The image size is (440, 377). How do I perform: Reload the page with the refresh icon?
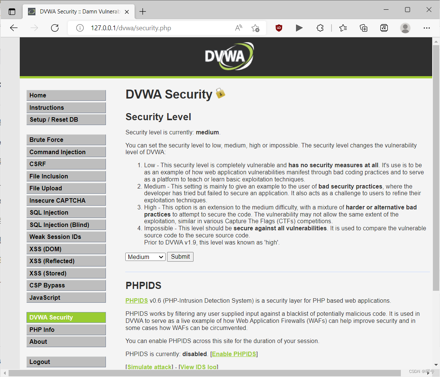tap(55, 28)
